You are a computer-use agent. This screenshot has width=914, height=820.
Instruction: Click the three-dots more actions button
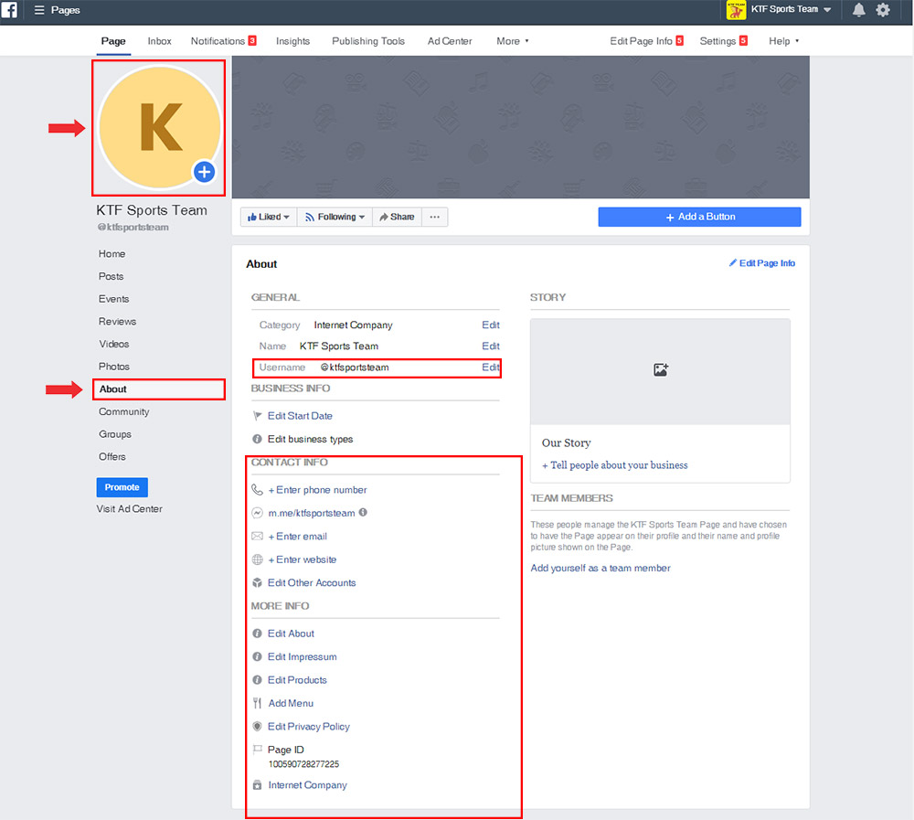[x=435, y=217]
